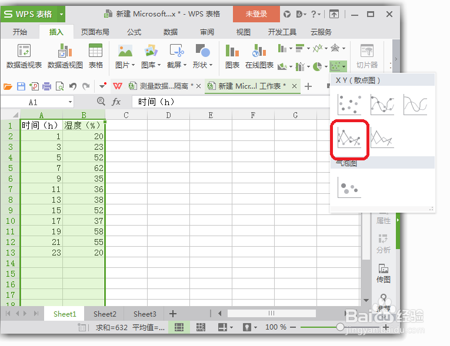Open the Gallery (图库) option
The width and height of the screenshot is (450, 346).
click(151, 56)
